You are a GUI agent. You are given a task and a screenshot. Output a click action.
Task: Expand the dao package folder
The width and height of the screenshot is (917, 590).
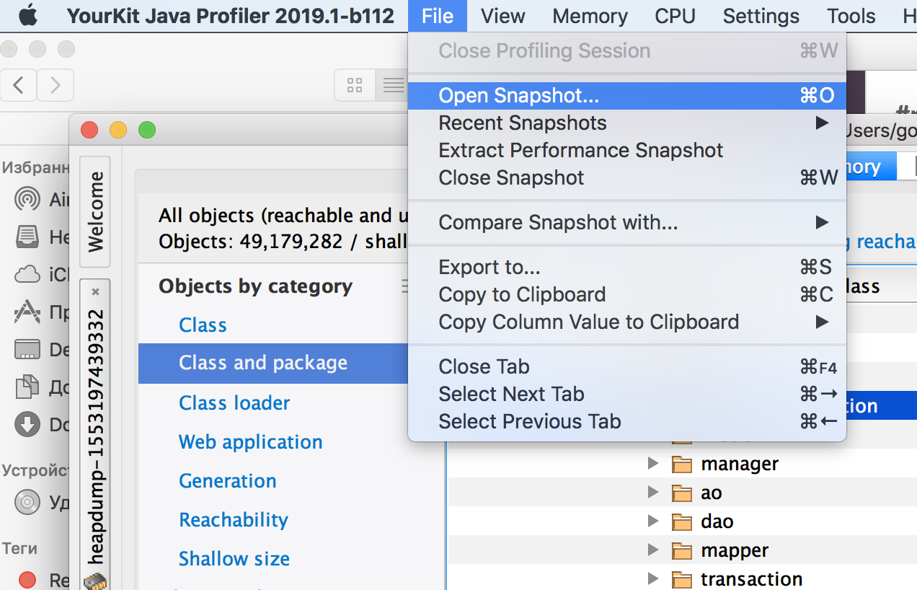click(652, 521)
